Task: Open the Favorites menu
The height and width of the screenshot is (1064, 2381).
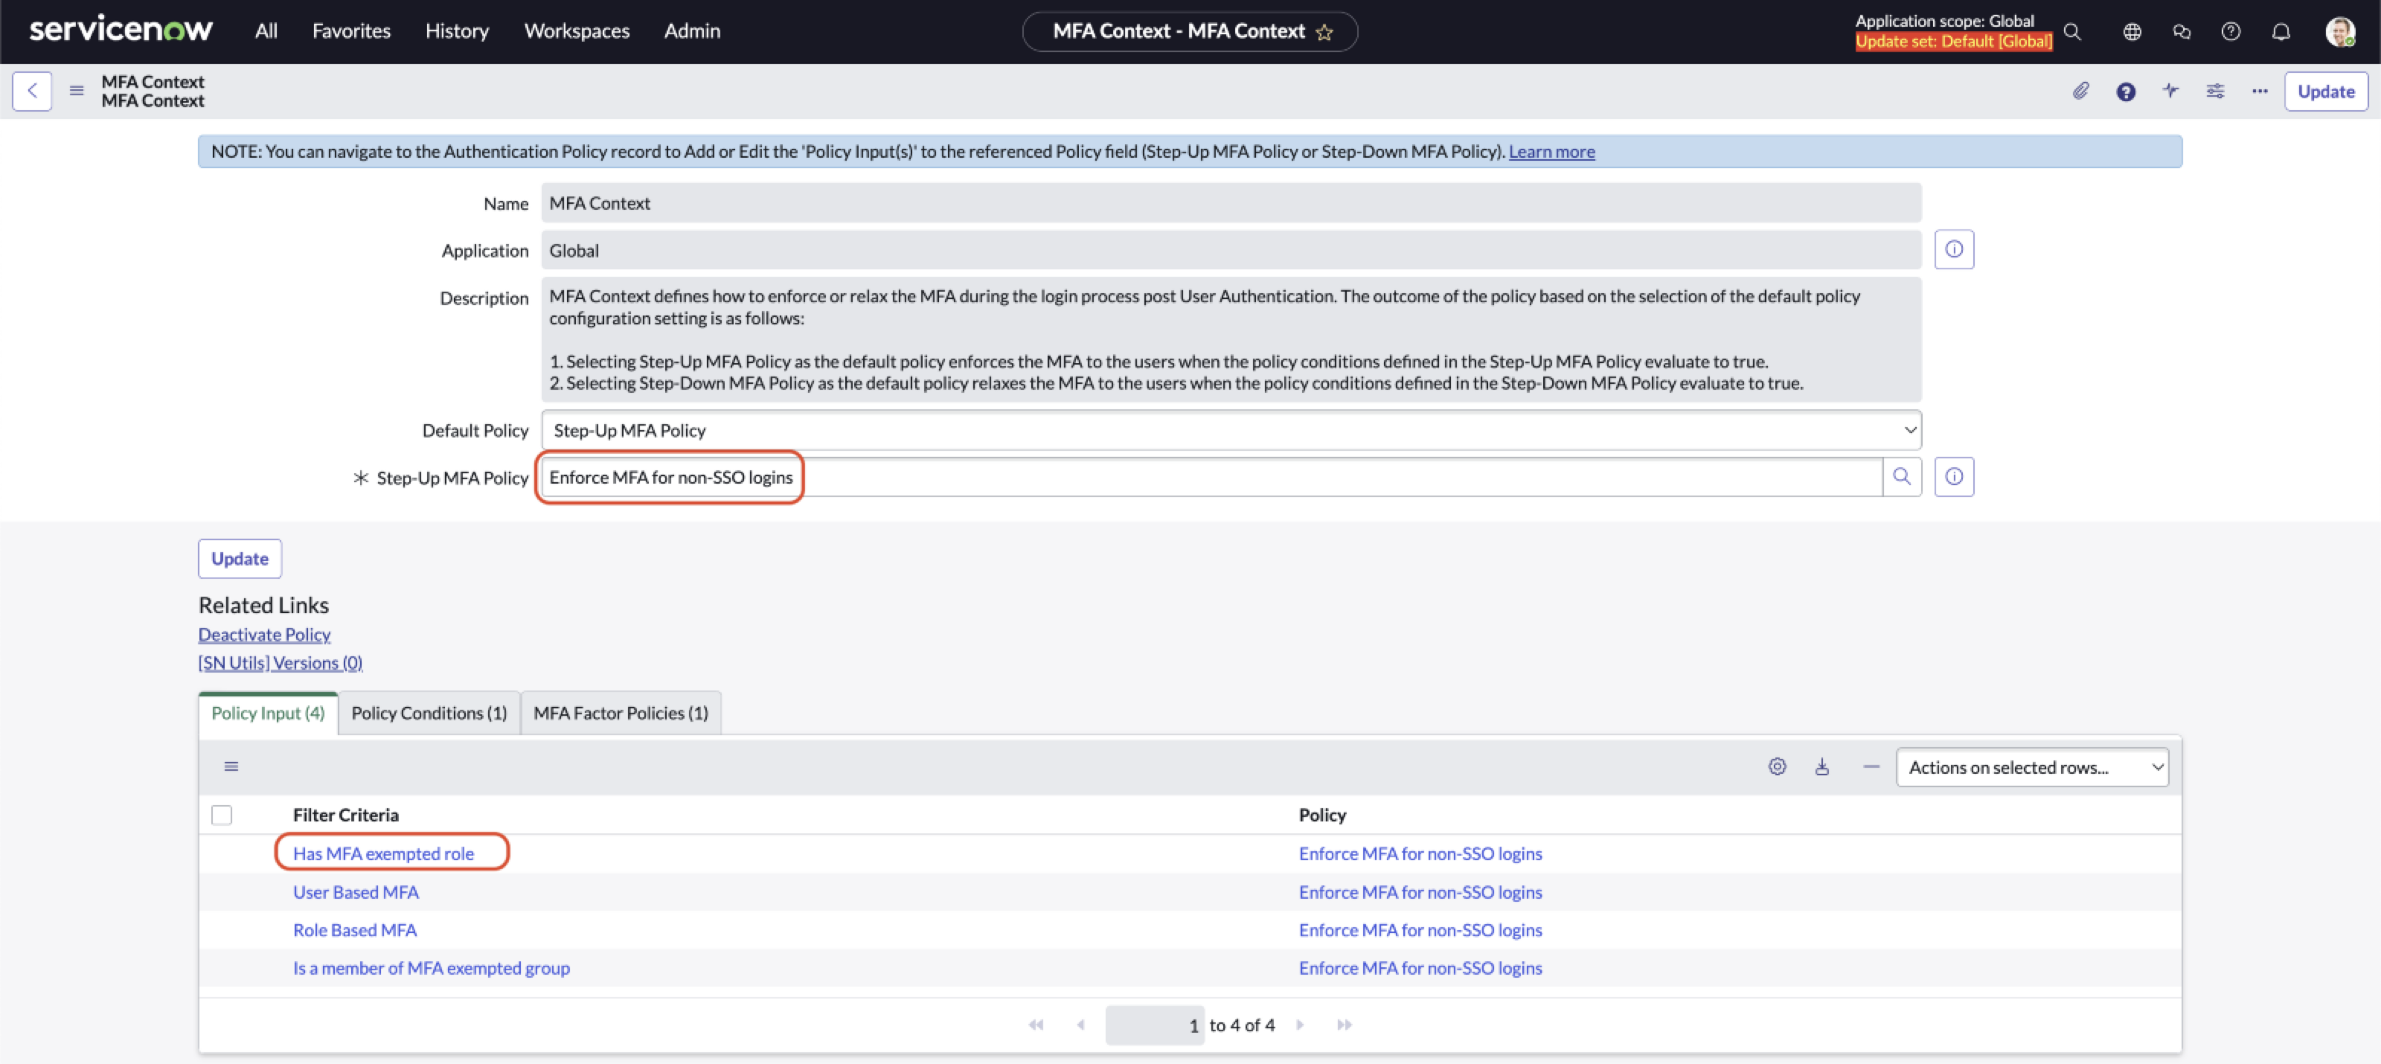Action: click(x=351, y=31)
